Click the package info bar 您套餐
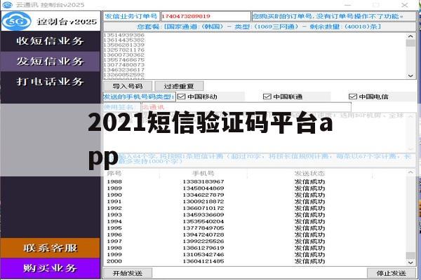 pos(260,27)
